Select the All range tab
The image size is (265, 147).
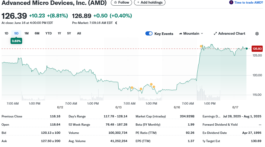[79, 33]
